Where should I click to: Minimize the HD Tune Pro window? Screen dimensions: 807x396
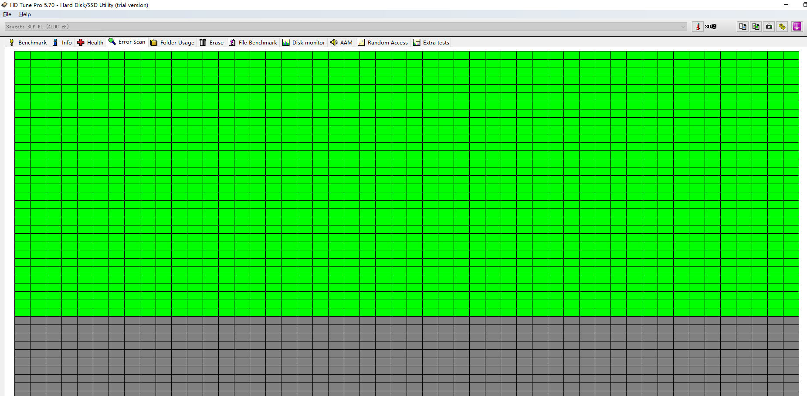click(786, 5)
